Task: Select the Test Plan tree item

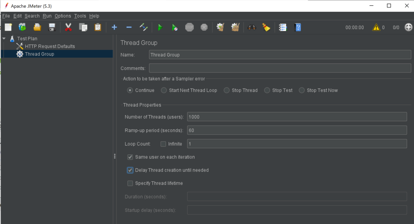Action: pyautogui.click(x=27, y=39)
